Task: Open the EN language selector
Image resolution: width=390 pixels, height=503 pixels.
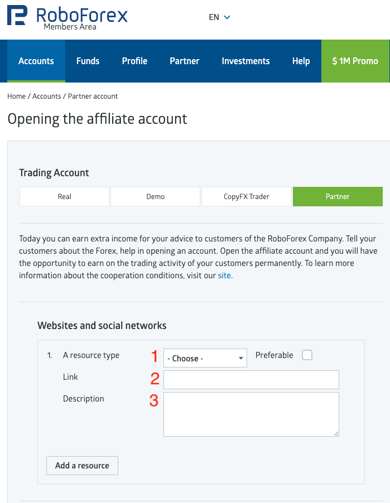Action: [219, 17]
